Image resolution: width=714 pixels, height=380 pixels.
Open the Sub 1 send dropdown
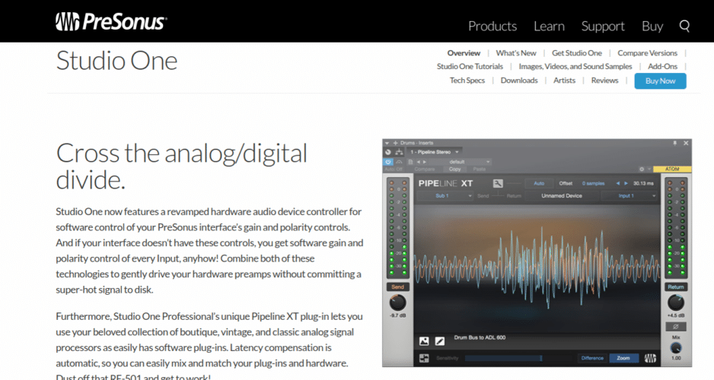point(445,196)
